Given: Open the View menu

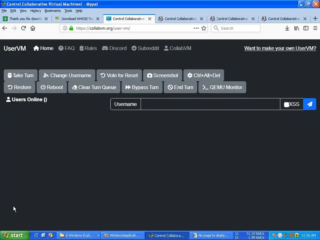Looking at the screenshot, I should (x=23, y=11).
